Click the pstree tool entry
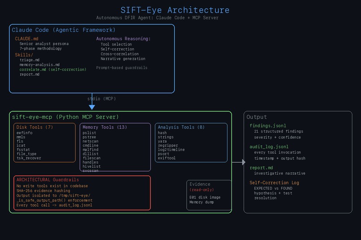This screenshot has height=240, width=361. (89, 137)
